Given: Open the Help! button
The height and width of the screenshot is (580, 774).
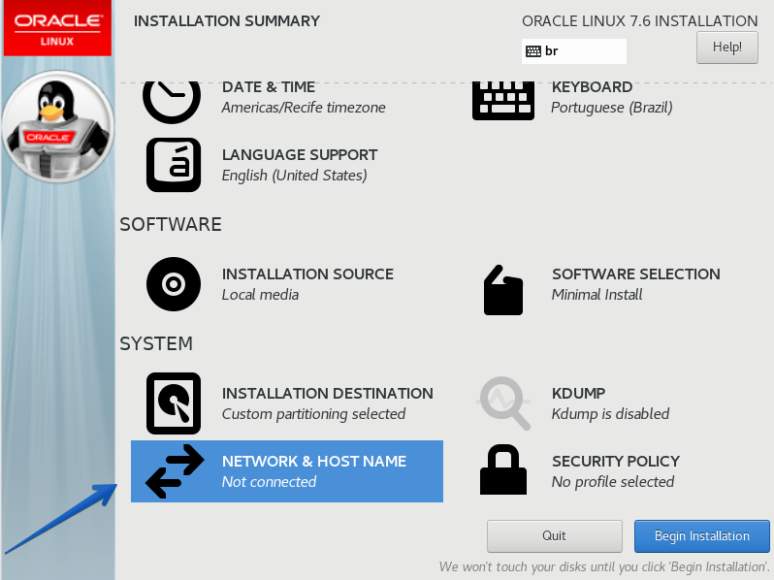Looking at the screenshot, I should (726, 47).
